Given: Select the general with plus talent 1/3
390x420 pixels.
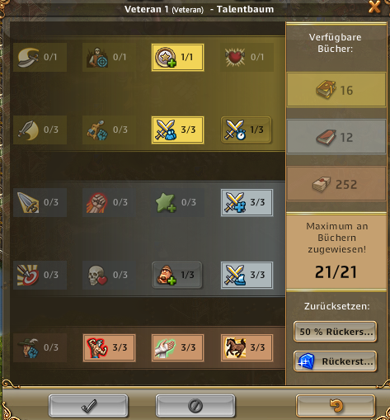Looking at the screenshot, I should point(177,275).
